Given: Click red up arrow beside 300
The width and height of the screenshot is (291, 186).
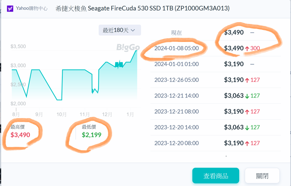Looking at the screenshot, I should 247,48.
